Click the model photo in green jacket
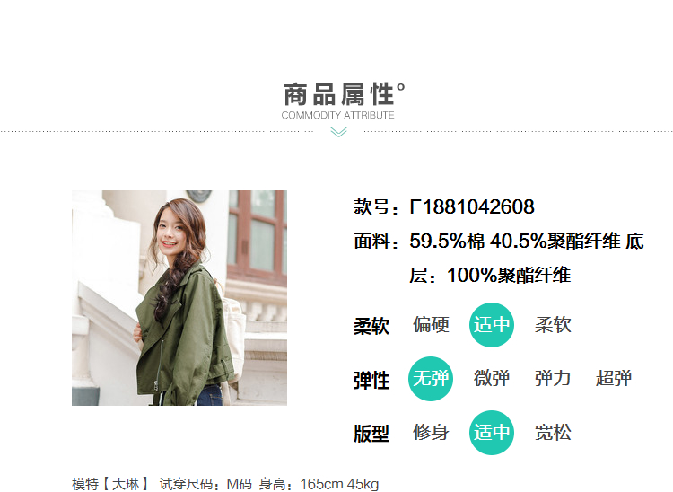673x492 pixels. (x=179, y=298)
